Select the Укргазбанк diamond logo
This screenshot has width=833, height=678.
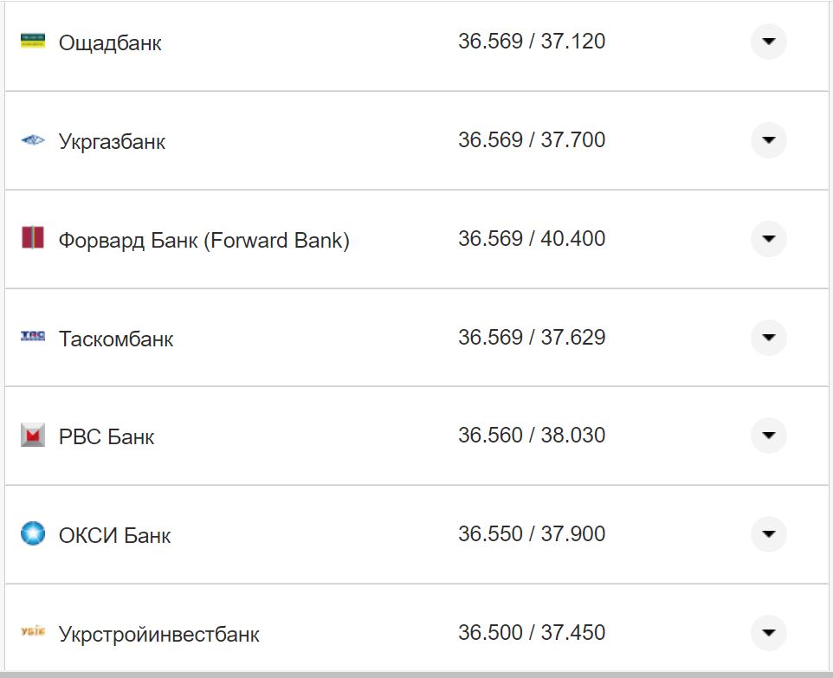click(x=31, y=139)
